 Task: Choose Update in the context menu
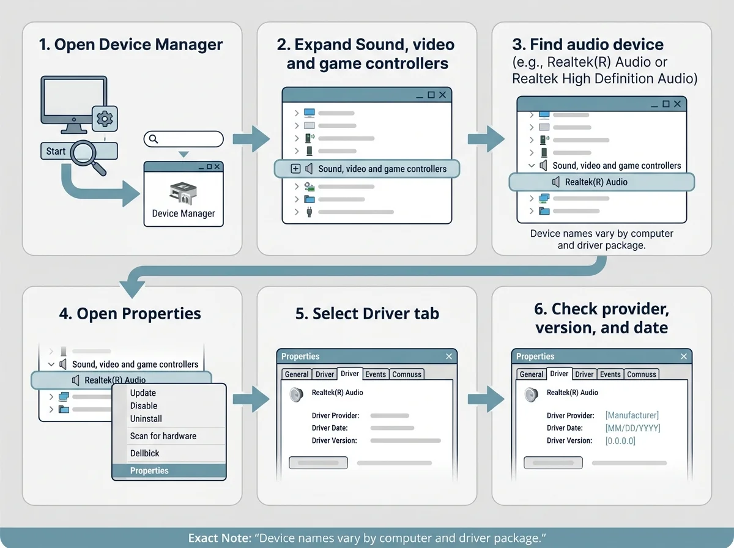[143, 393]
